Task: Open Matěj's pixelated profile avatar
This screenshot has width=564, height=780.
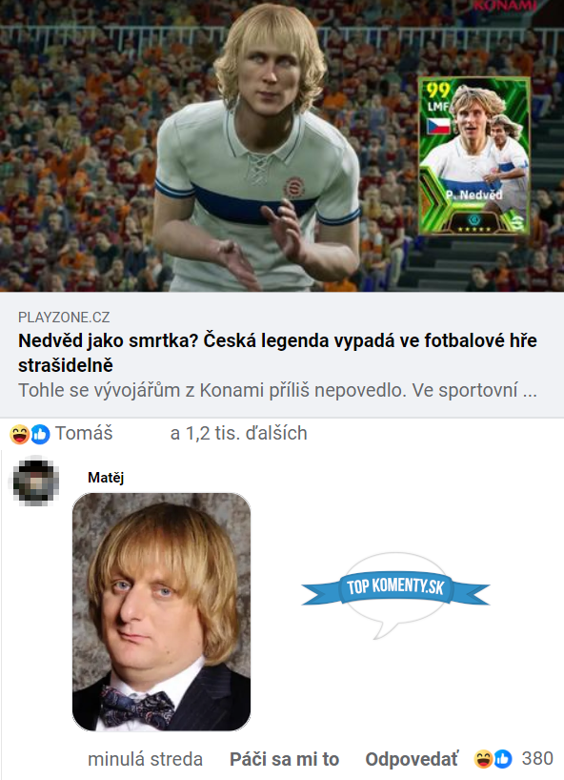Action: [35, 481]
